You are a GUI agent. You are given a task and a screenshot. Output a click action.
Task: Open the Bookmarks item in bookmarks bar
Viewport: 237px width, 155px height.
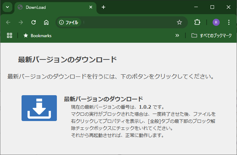coord(37,35)
